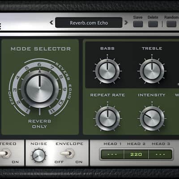Viewport: 179px width, 179px height.
Task: Click the Save preset button
Action: click(138, 24)
